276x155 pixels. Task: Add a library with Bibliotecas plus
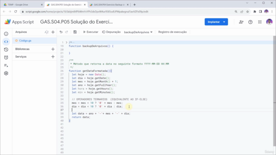(53, 49)
